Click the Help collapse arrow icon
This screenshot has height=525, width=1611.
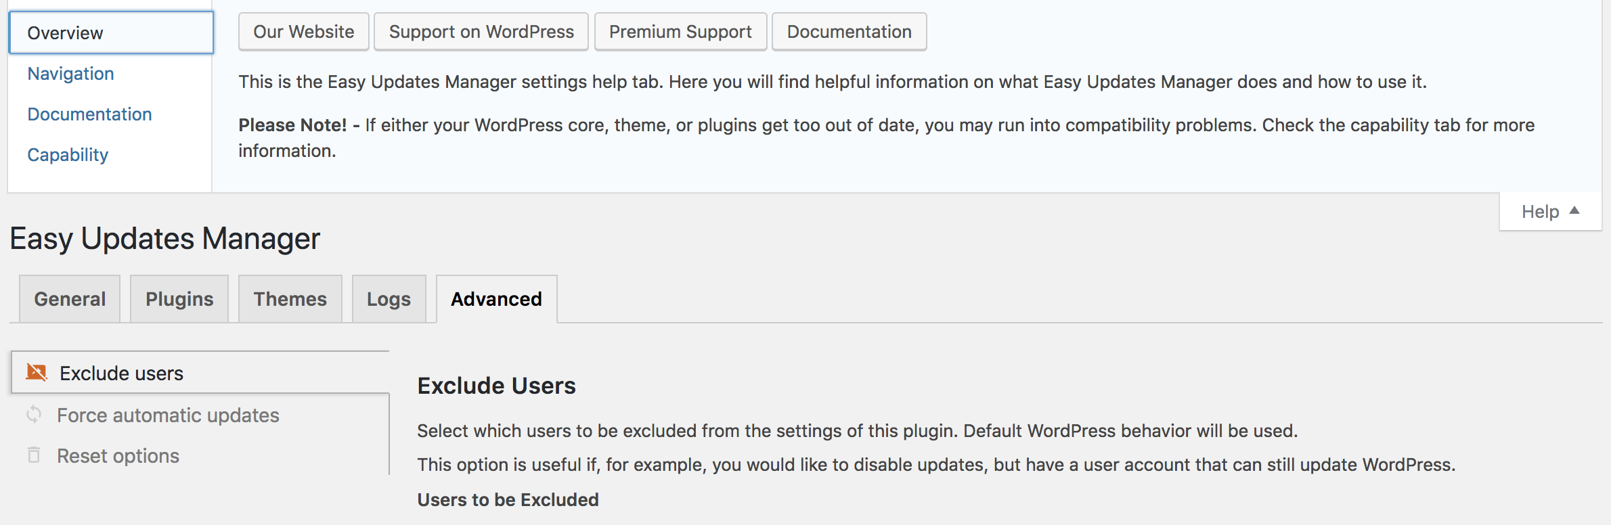1574,210
